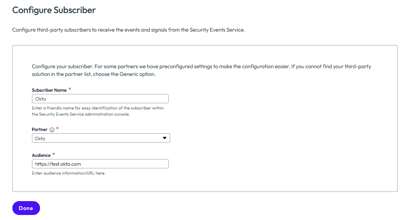Viewport: 411px width, 220px height.
Task: Click the Done button
Action: 26,208
